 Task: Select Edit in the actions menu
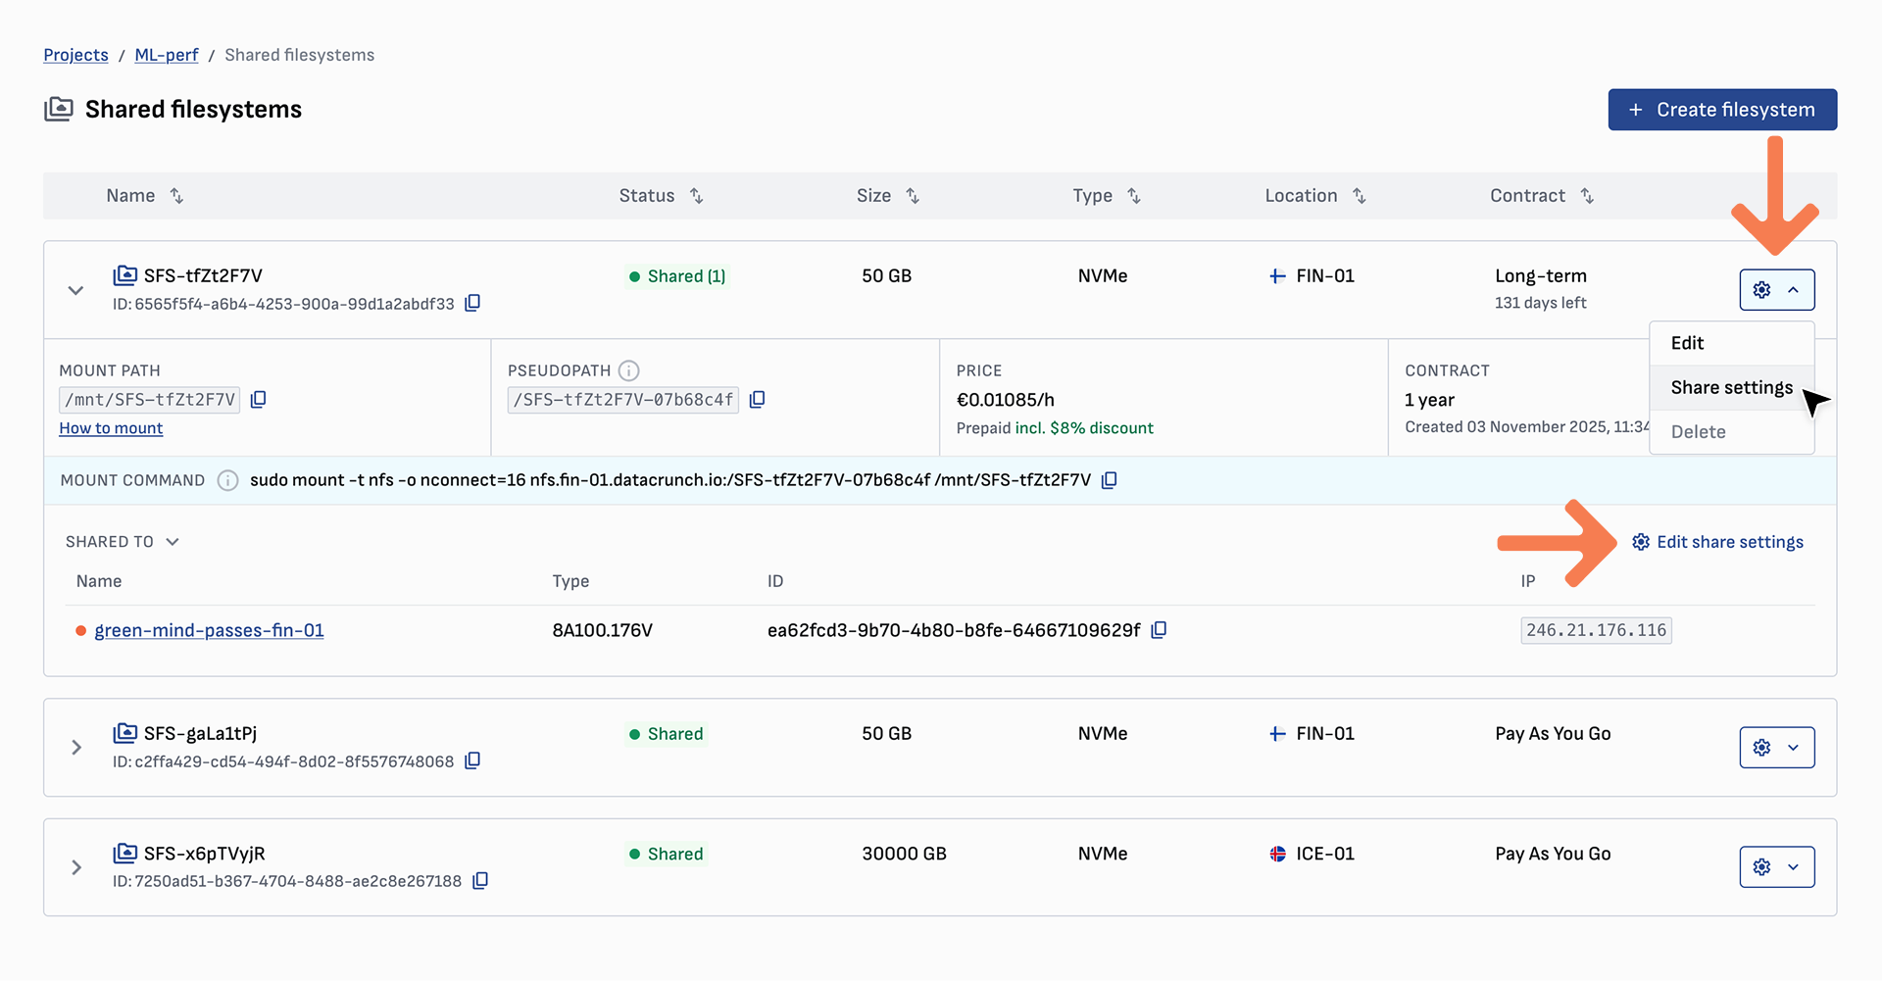point(1687,343)
